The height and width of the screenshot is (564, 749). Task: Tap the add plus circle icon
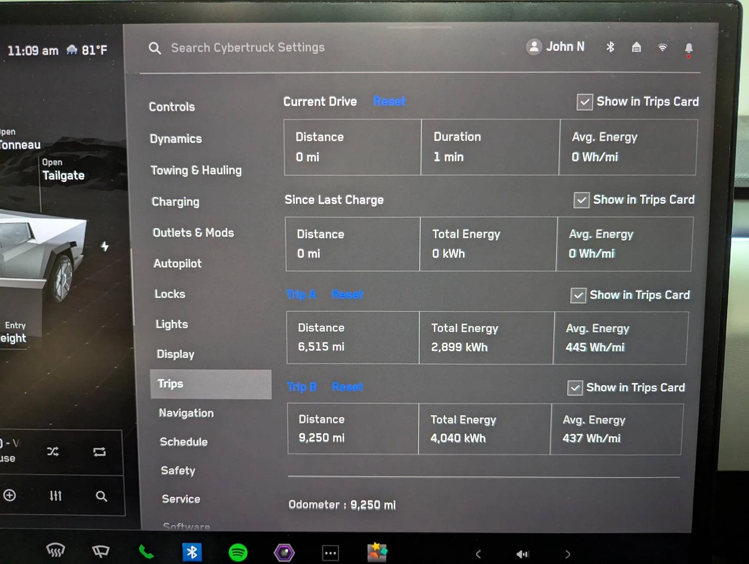point(10,495)
